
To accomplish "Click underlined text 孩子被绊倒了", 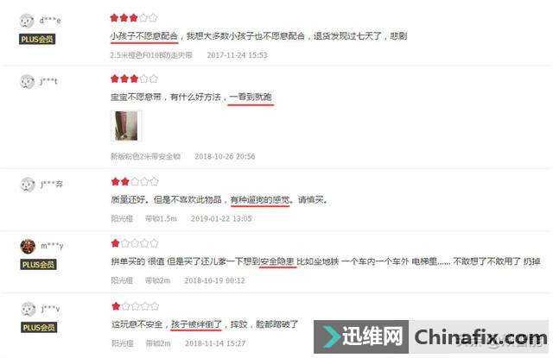I will pyautogui.click(x=196, y=324).
